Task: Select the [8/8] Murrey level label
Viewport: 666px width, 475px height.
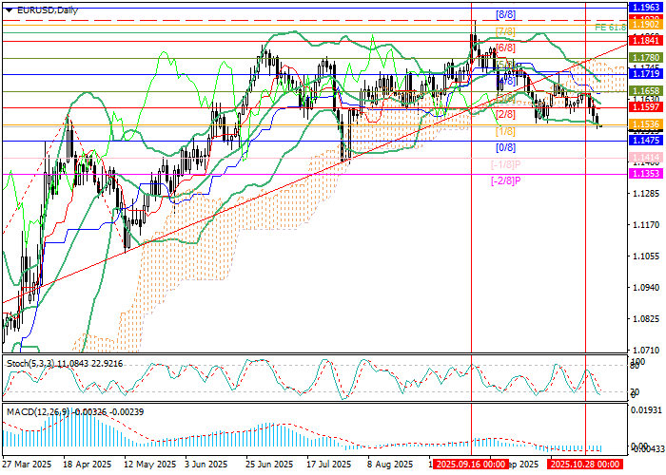Action: (506, 15)
